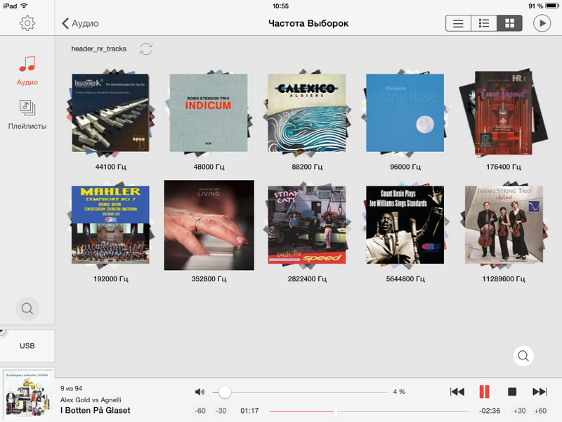The image size is (562, 422).
Task: Switch to simple list view
Action: [458, 23]
